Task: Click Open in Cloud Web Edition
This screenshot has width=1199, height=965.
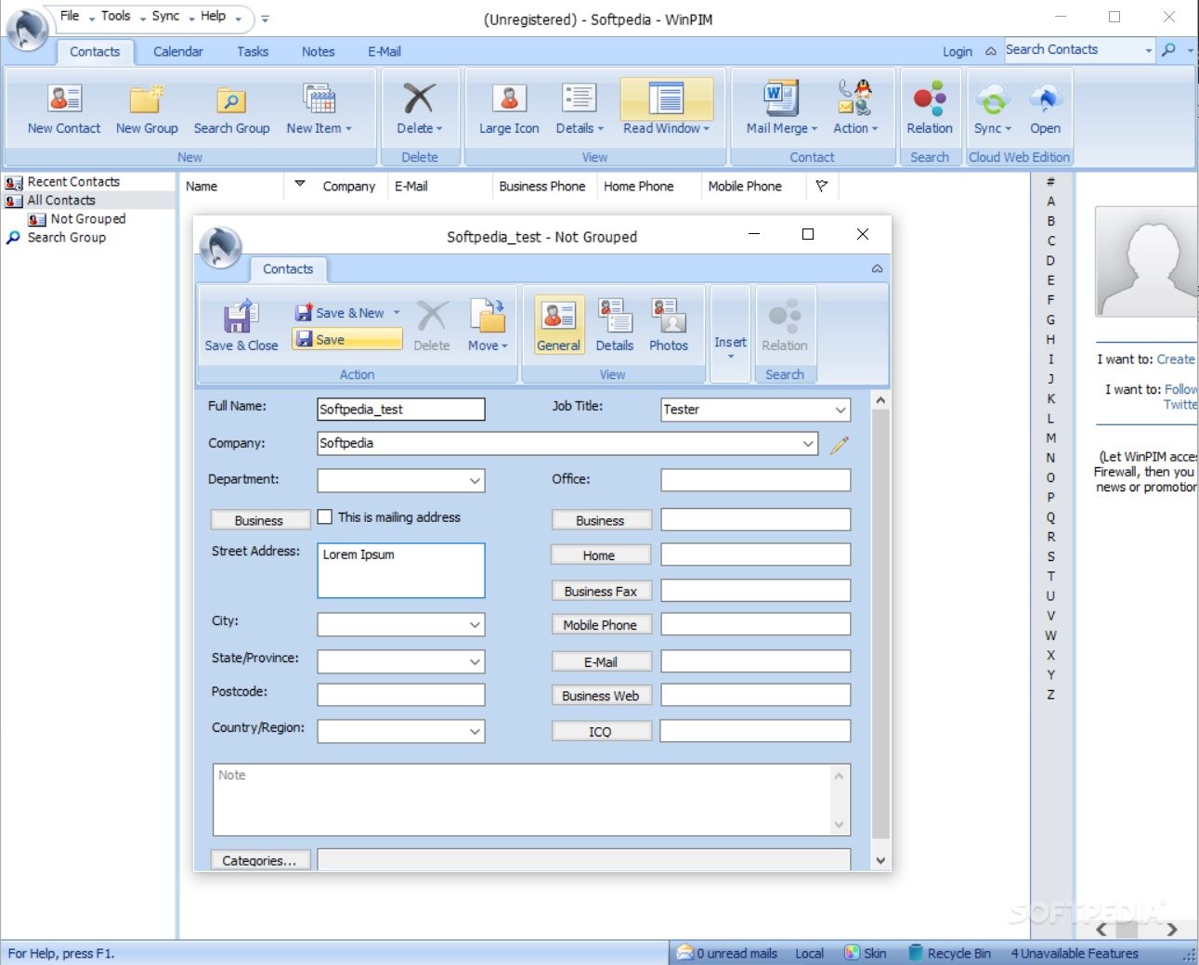Action: pos(1045,110)
